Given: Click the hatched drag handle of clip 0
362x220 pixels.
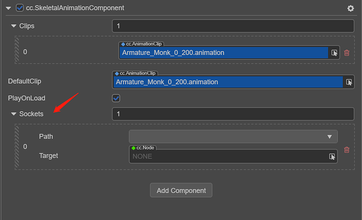Looking at the screenshot, I should click(17, 52).
